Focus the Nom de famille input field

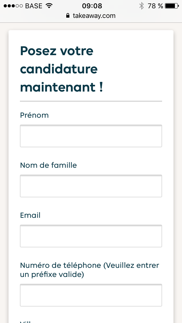91,186
